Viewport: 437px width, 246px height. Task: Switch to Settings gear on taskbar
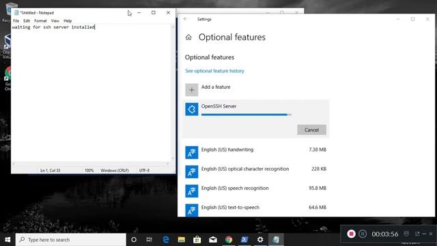coord(260,240)
